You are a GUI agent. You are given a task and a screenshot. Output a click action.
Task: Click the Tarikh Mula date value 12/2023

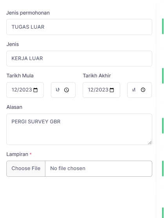(22, 90)
